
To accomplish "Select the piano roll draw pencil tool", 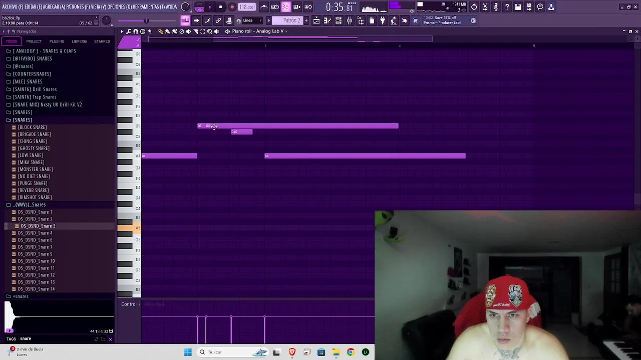I will click(x=160, y=31).
